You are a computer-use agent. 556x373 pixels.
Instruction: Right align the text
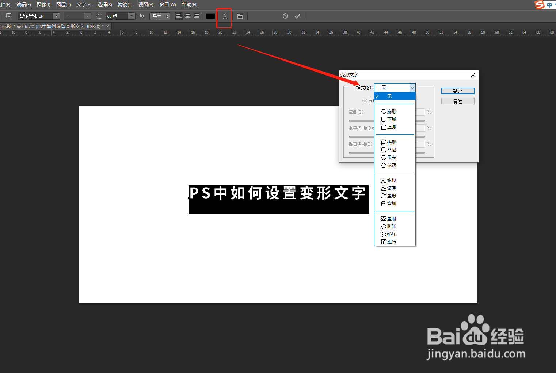(x=197, y=16)
